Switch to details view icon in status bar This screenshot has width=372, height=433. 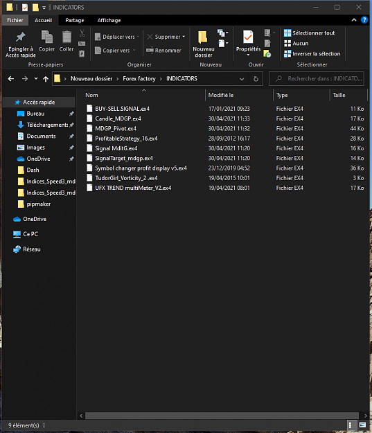coord(351,425)
